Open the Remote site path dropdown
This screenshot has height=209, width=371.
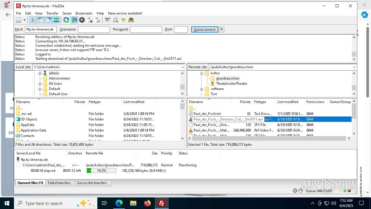354,67
